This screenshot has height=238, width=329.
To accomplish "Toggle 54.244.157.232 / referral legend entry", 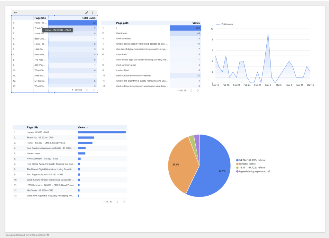I will [252, 160].
